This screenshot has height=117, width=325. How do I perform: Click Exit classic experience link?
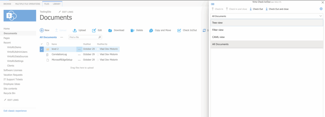(15, 111)
